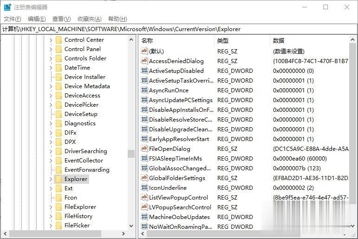The height and width of the screenshot is (239, 358).
Task: Click the Diagnostics folder icon
Action: coord(59,123)
